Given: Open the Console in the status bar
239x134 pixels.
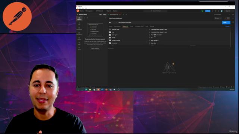Looking at the screenshot, I should pyautogui.click(x=93, y=87).
